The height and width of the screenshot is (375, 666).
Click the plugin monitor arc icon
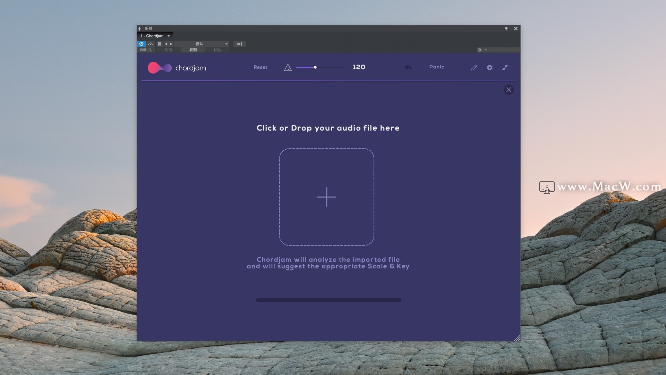tap(150, 44)
